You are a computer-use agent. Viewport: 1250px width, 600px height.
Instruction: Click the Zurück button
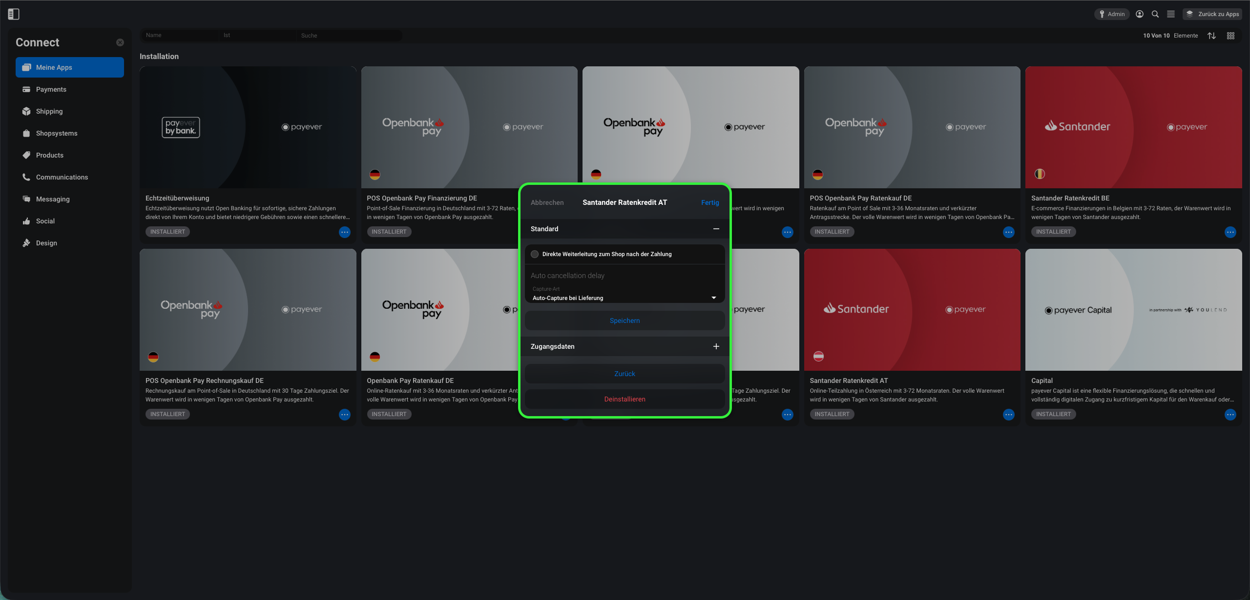(x=625, y=374)
